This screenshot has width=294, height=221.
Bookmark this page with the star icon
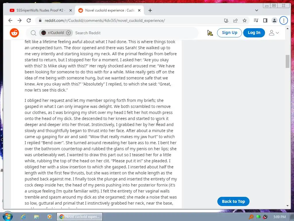(x=245, y=20)
